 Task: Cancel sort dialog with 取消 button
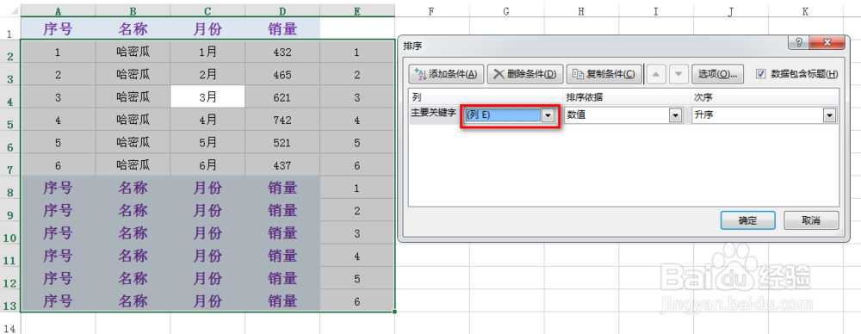811,220
